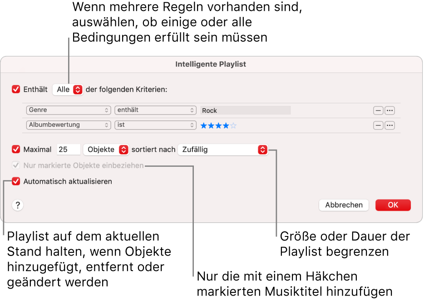Open the Alle/Einige rule dropdown

tap(68, 90)
